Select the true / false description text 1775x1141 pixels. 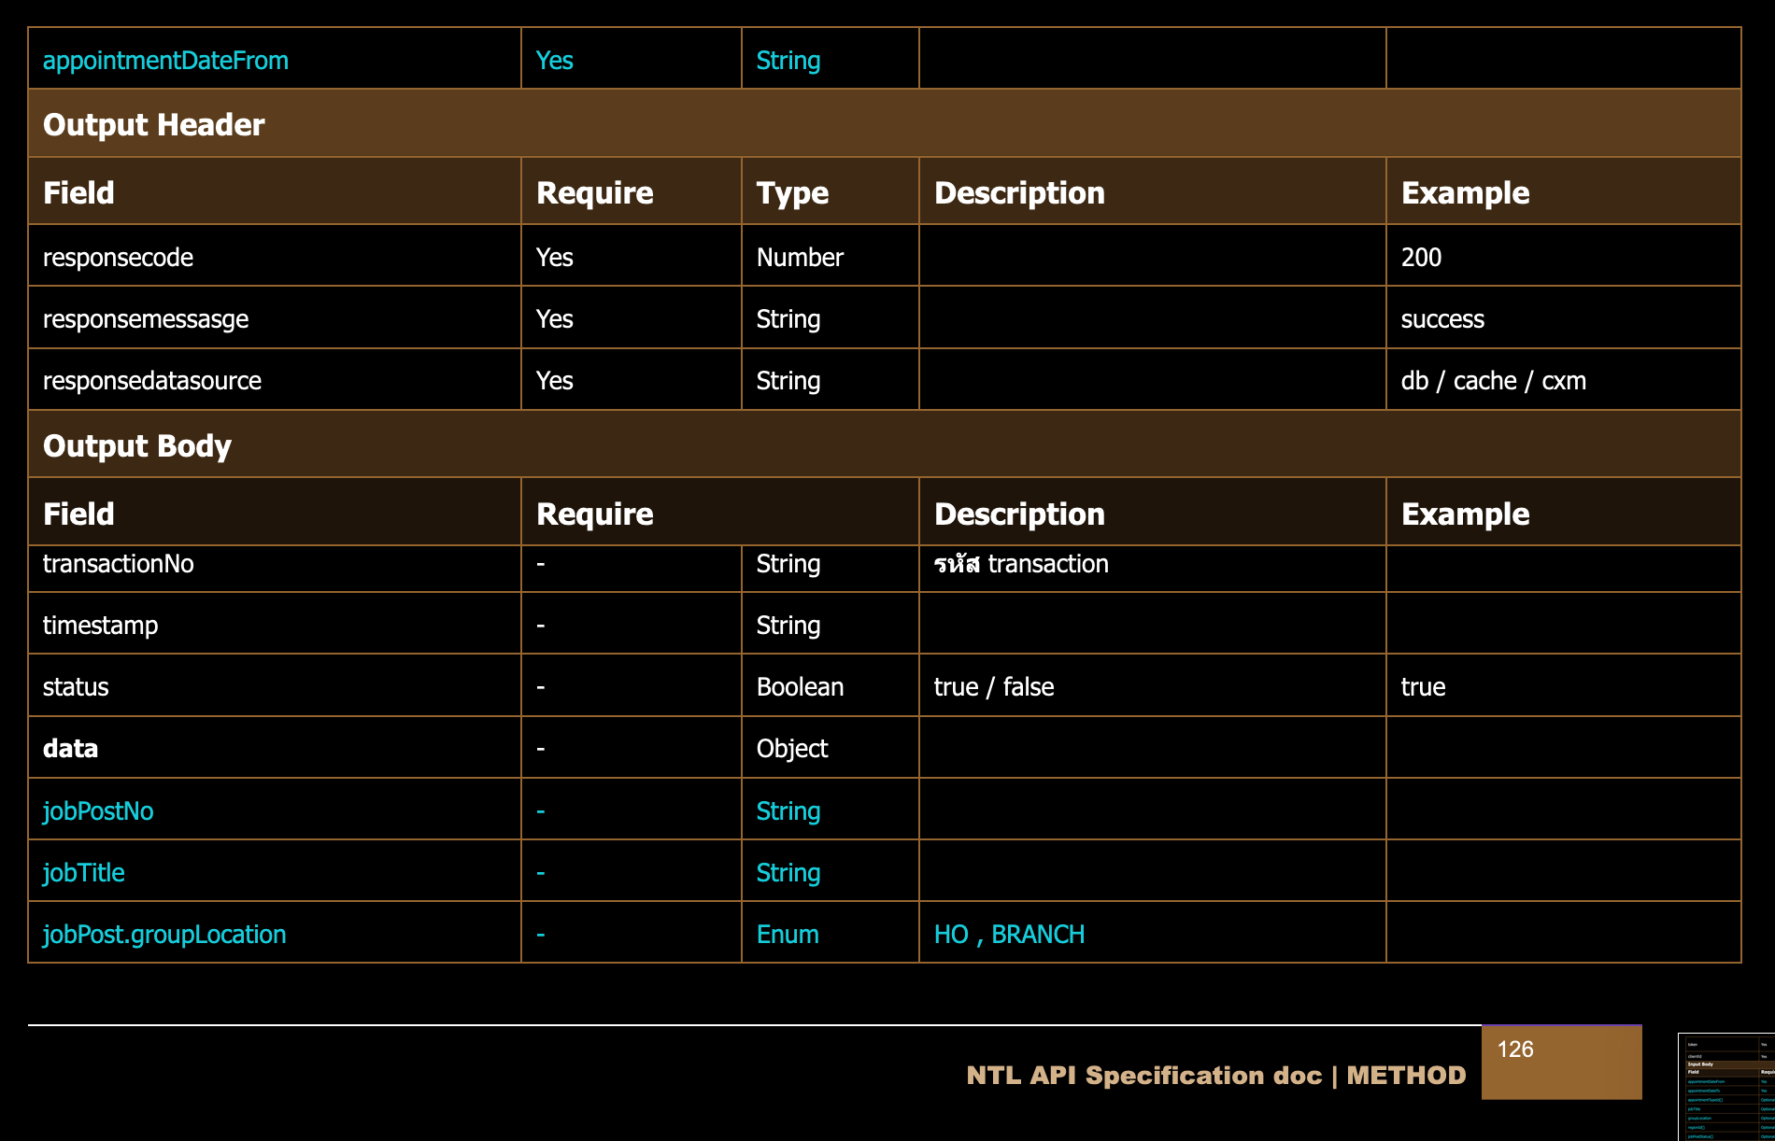point(994,687)
